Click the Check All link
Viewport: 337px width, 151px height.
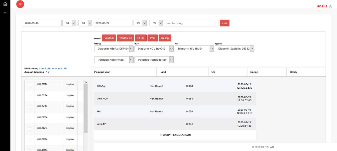point(45,69)
